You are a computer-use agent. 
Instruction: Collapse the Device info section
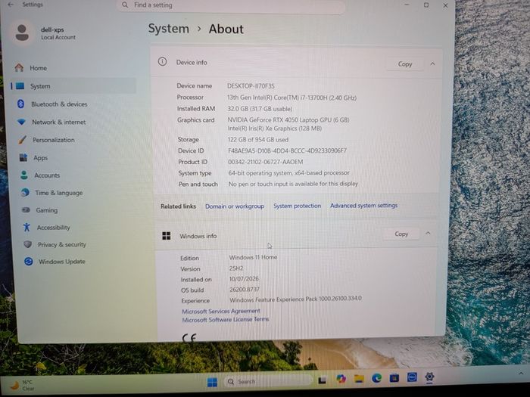click(432, 64)
